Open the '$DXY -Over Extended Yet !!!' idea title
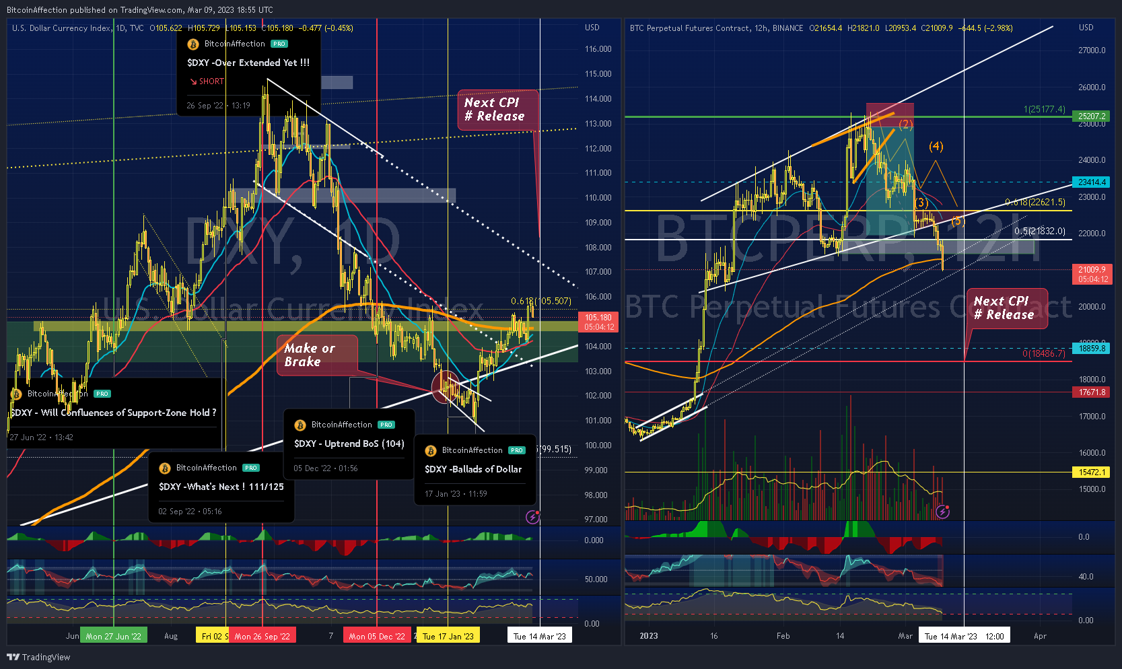This screenshot has width=1122, height=669. 248,63
